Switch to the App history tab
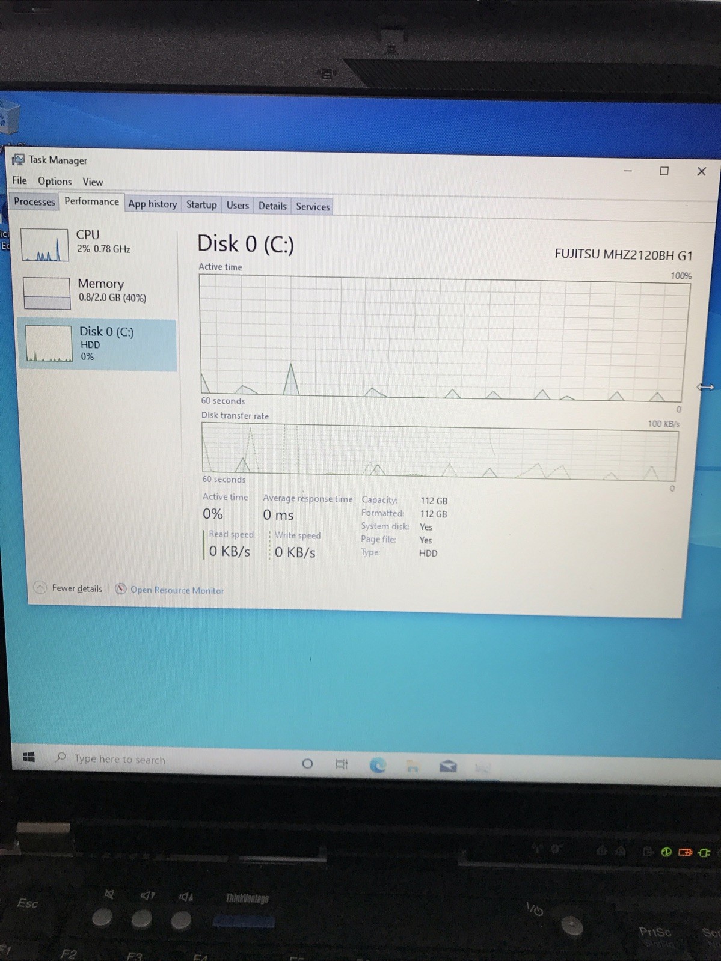Screen dimensions: 721x961 point(153,204)
